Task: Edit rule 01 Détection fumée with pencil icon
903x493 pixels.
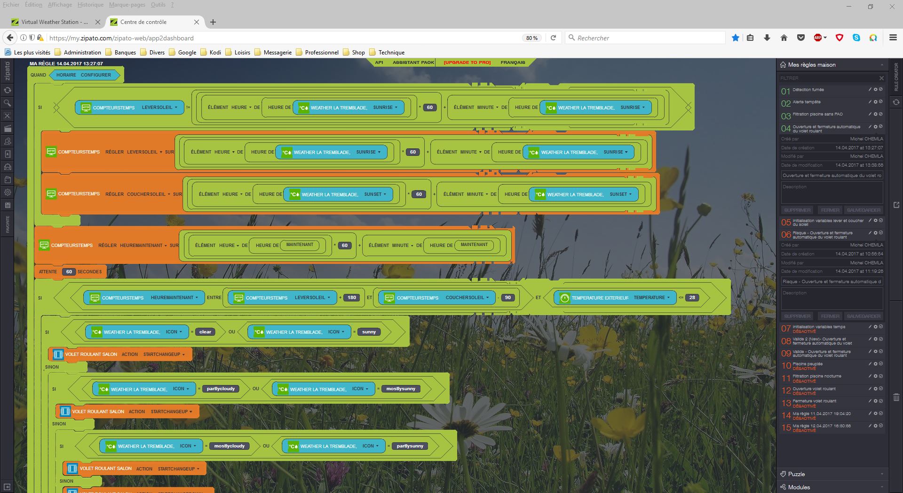Action: click(x=870, y=89)
